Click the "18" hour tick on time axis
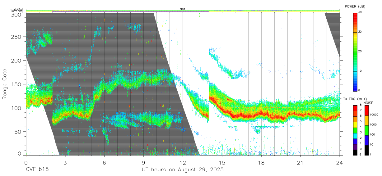This screenshot has height=176, width=382. (261, 163)
